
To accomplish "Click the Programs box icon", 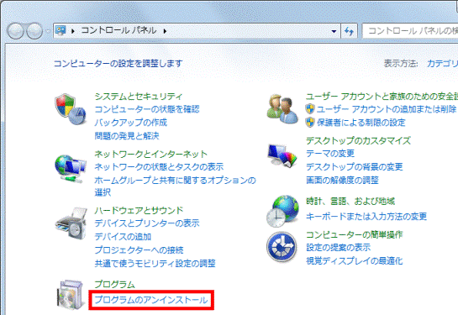I will tap(71, 295).
